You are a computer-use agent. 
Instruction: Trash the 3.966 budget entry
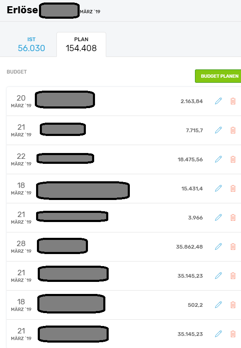coord(233,217)
